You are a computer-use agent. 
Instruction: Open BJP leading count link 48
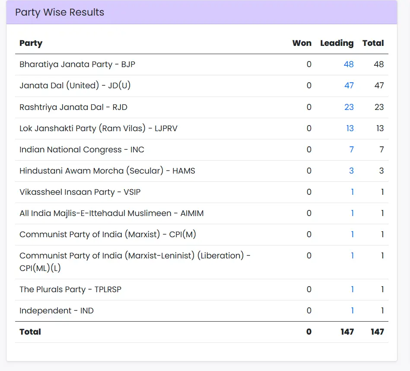pos(349,65)
